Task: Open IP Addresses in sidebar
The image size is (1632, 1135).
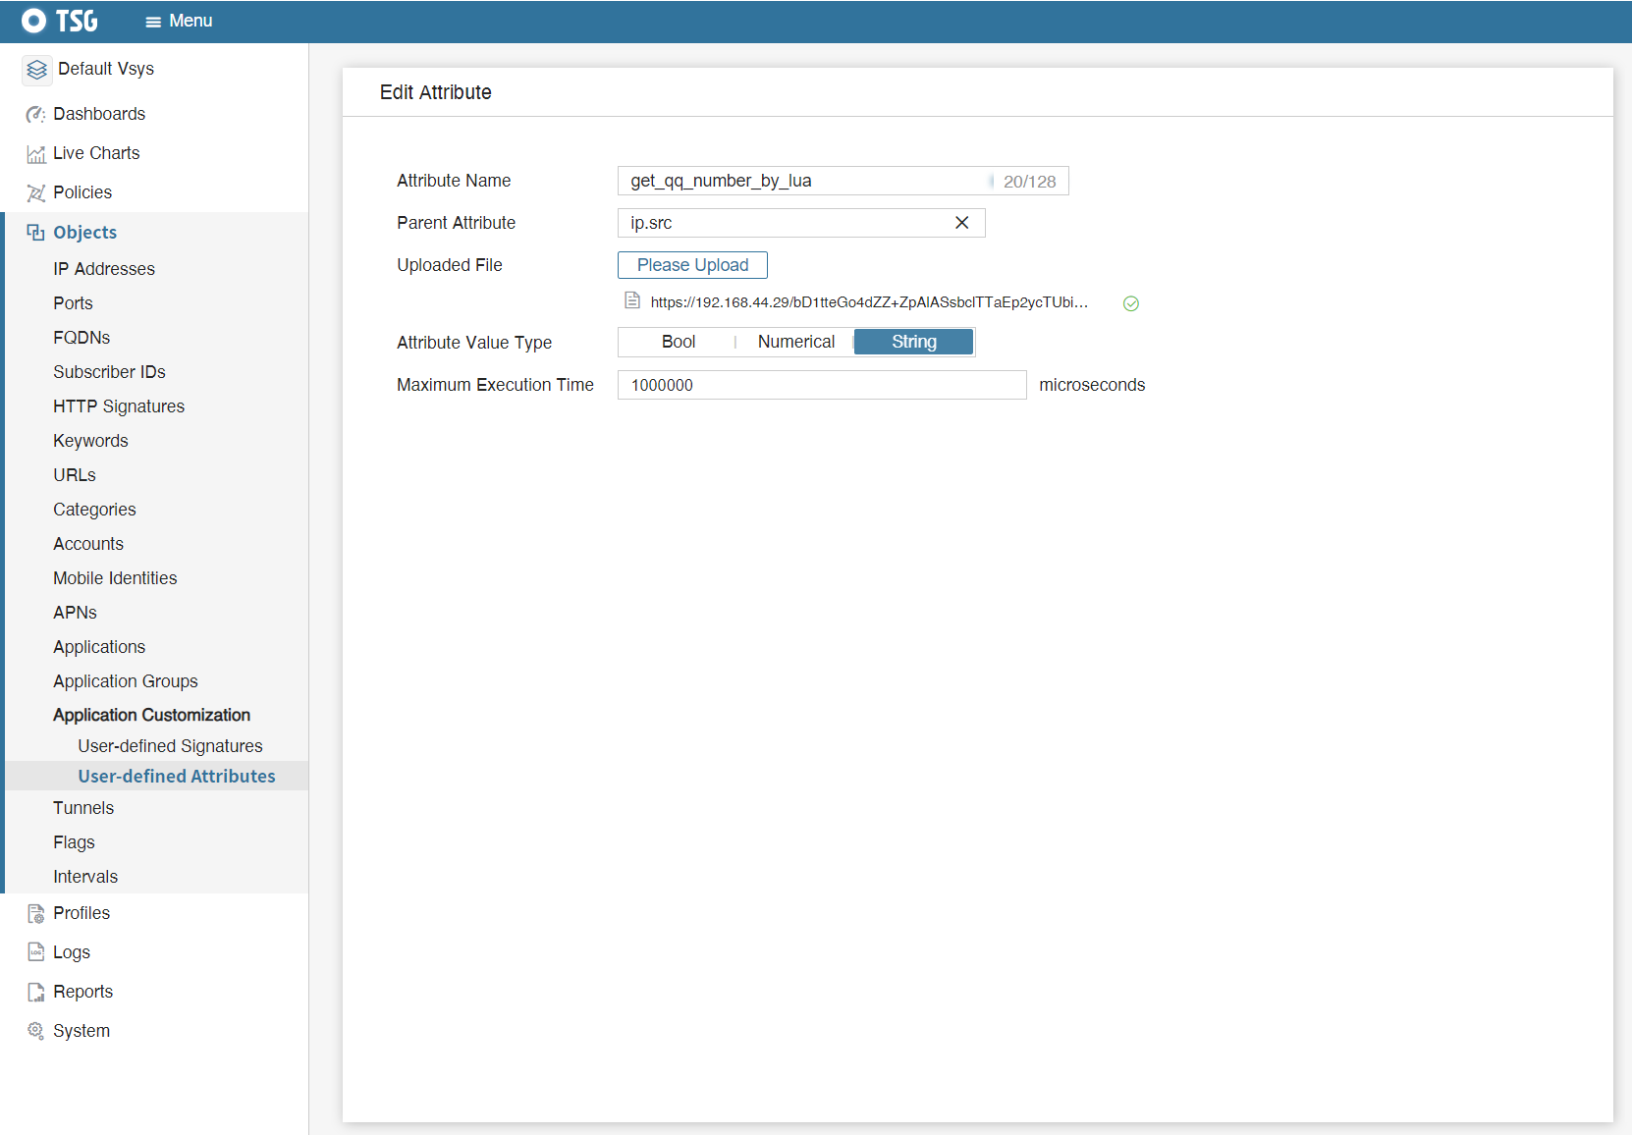Action: click(104, 269)
